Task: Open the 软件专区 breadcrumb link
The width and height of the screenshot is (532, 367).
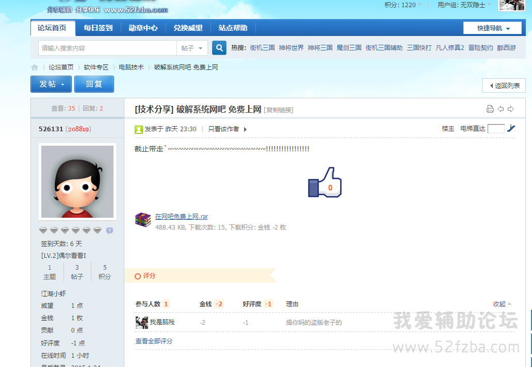Action: [x=96, y=67]
